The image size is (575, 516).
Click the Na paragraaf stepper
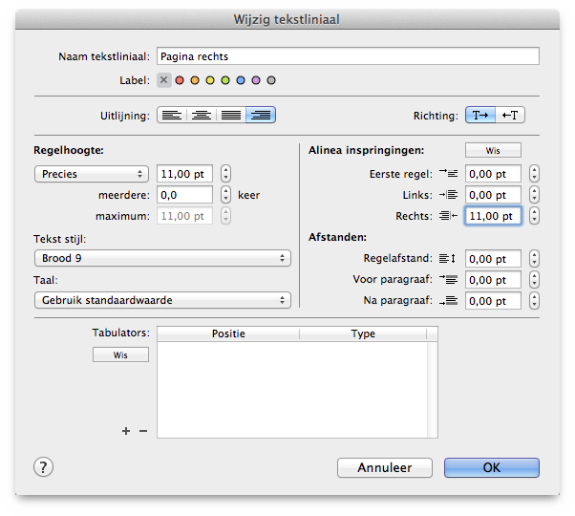click(x=534, y=301)
